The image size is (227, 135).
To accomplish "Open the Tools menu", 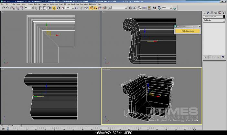I will pos(13,4).
